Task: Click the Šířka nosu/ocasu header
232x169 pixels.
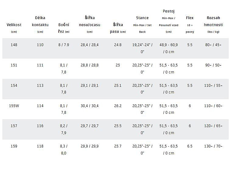Action: [x=90, y=21]
